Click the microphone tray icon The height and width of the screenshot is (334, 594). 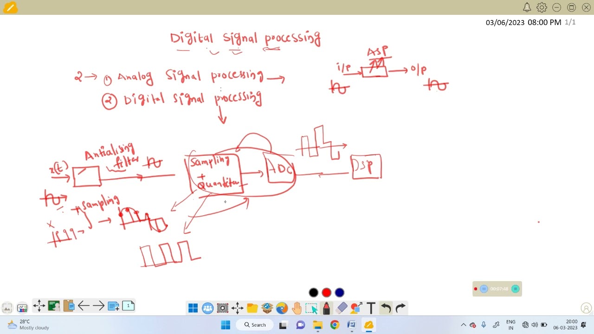(x=484, y=325)
